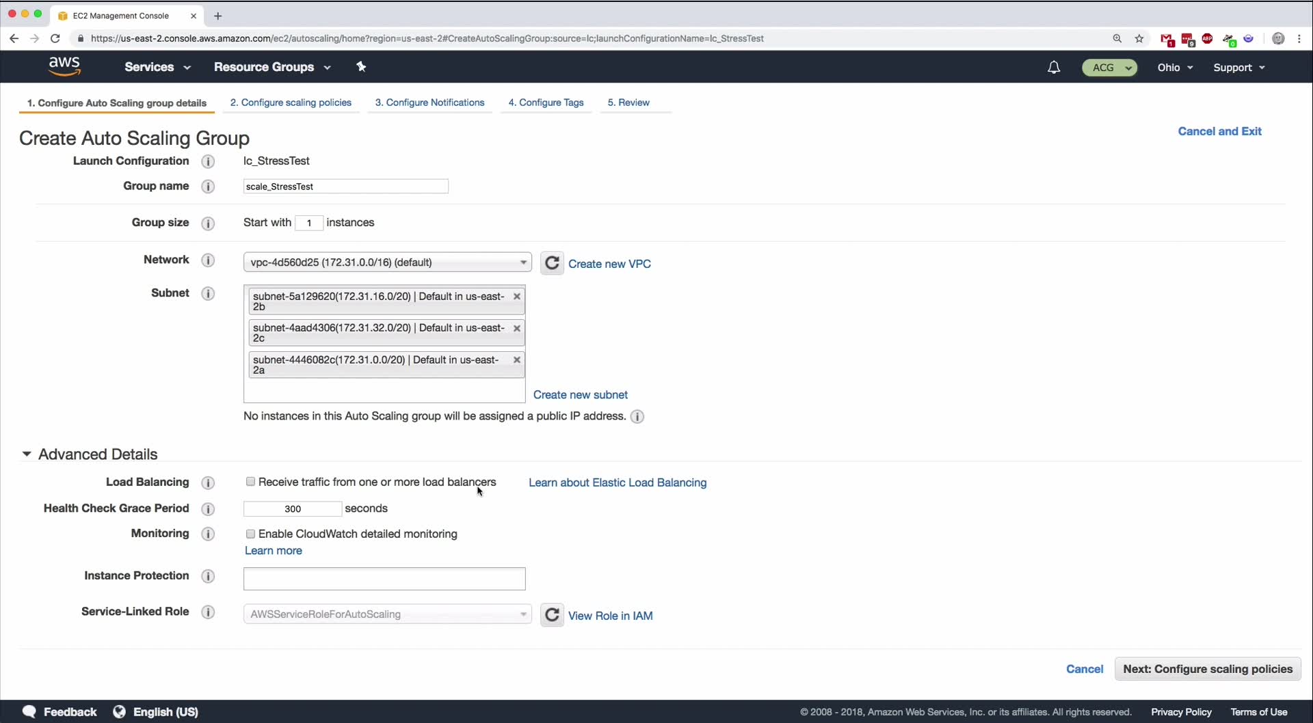Viewport: 1313px width, 723px height.
Task: Click Next: Configure scaling policies button
Action: click(1207, 669)
